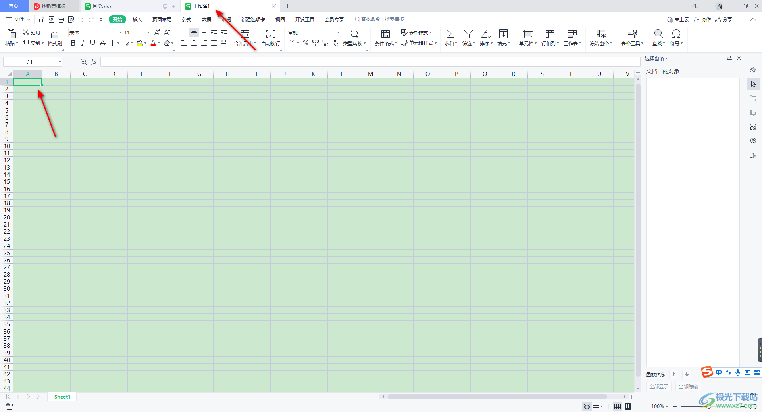Open the Data (数据) ribbon tab
Screen dimensions: 762x412
pyautogui.click(x=206, y=19)
